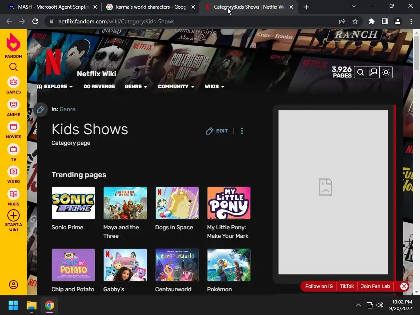Open My Little Pony: Make Your Mark thumbnail
This screenshot has height=315, width=420.
pos(229,203)
